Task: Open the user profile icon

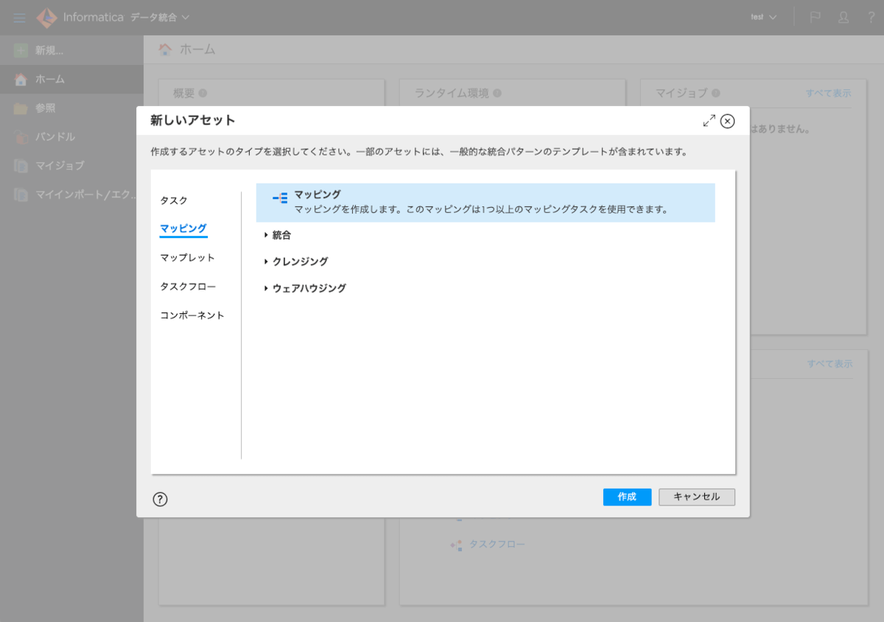Action: pyautogui.click(x=843, y=18)
